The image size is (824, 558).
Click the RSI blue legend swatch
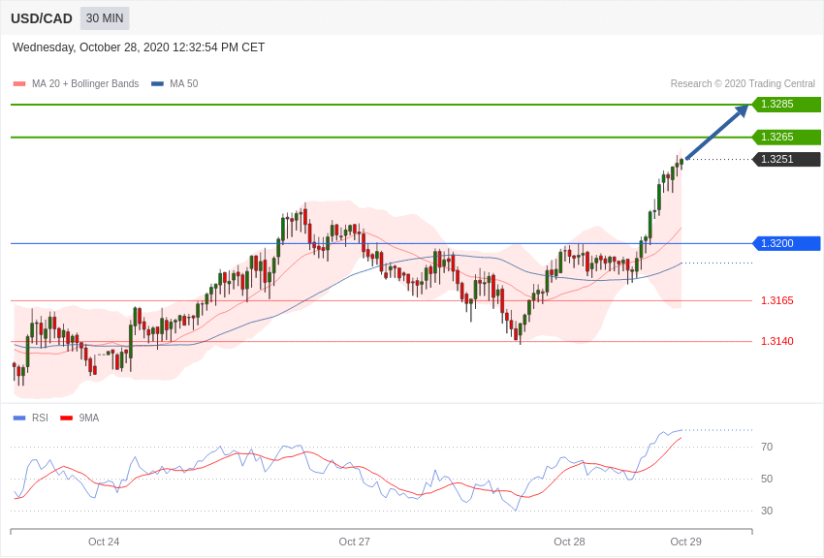(19, 418)
